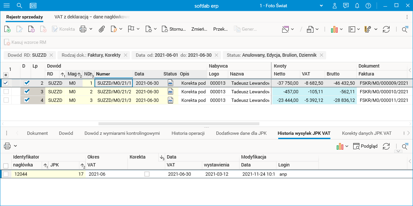Uncheck the D column checkbox for row 4

[27, 100]
